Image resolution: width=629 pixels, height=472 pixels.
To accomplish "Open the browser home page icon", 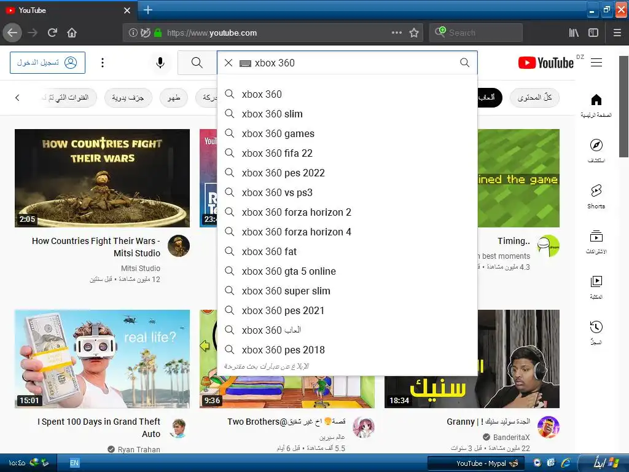I will click(x=72, y=33).
